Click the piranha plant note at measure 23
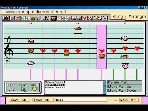The image size is (148, 111). 31,41
